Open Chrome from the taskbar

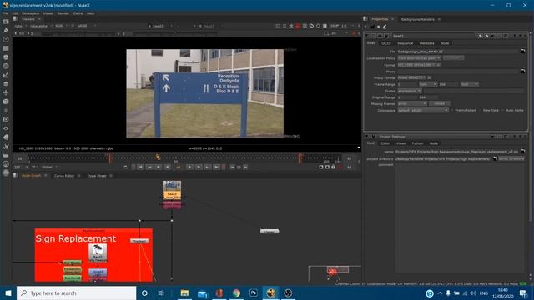tap(236, 292)
